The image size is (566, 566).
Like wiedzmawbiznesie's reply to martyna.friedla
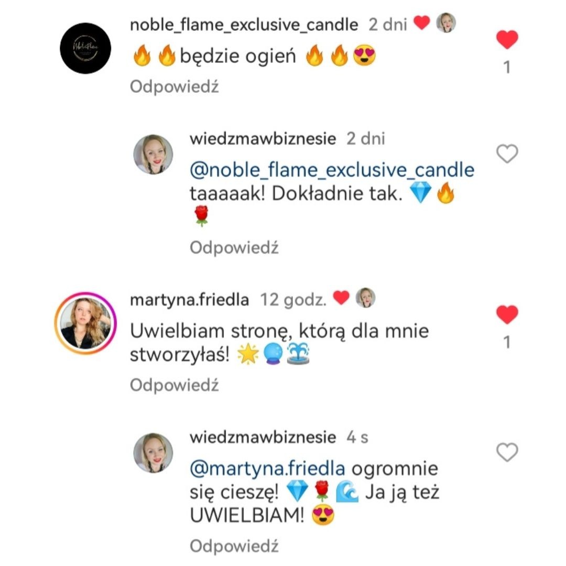point(507,452)
